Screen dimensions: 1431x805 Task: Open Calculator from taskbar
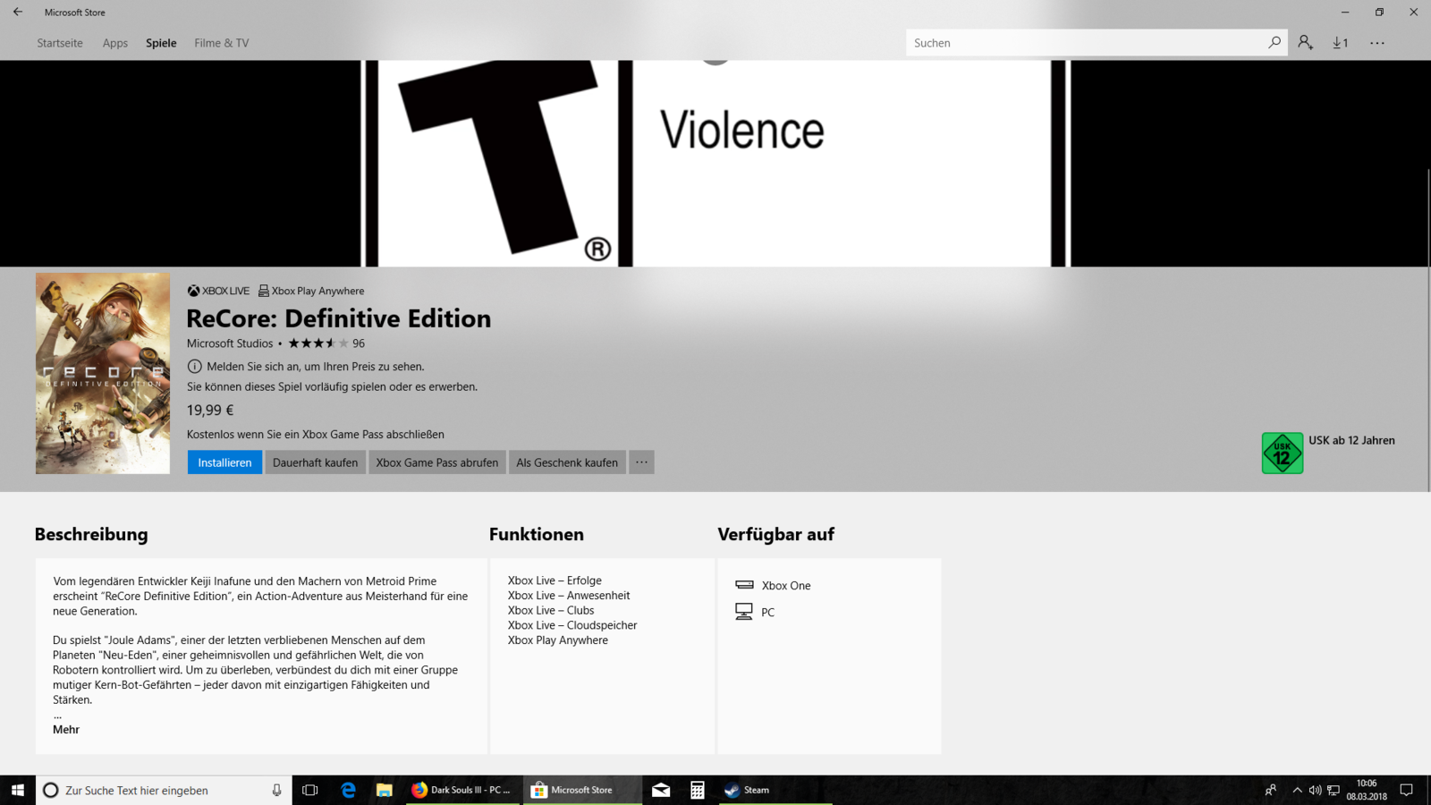(x=697, y=790)
